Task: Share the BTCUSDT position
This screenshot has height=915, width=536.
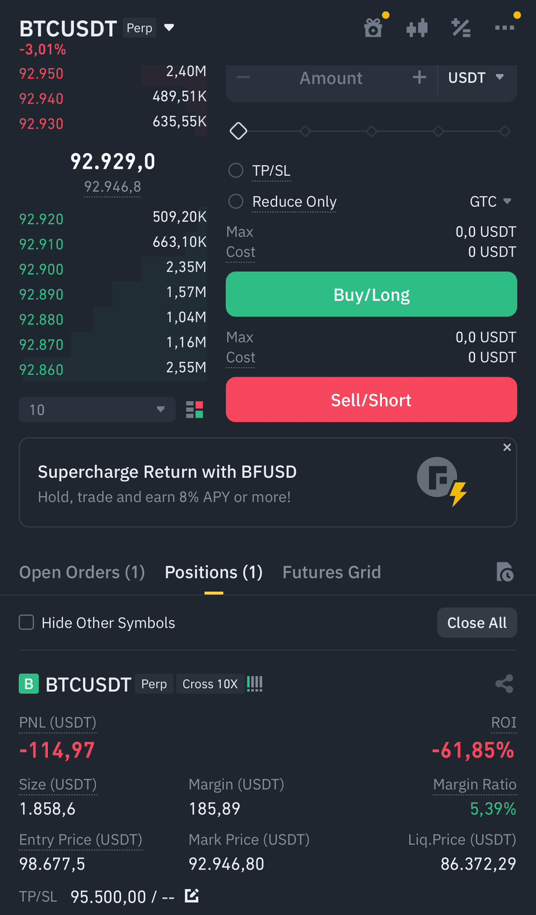Action: pyautogui.click(x=504, y=683)
